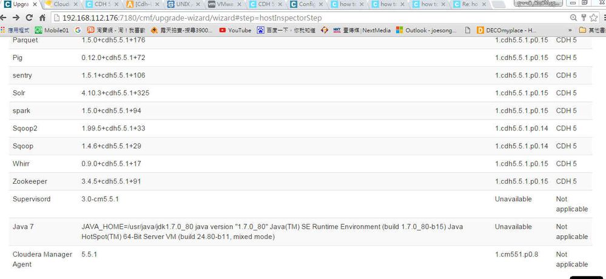Switch to the Cloud tab
The height and width of the screenshot is (279, 606).
(61, 5)
